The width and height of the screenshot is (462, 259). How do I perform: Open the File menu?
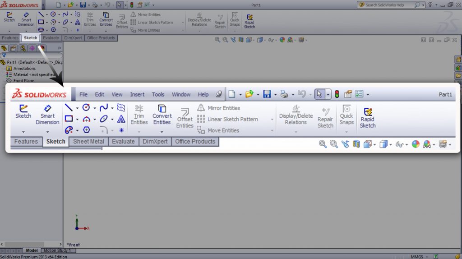click(83, 94)
